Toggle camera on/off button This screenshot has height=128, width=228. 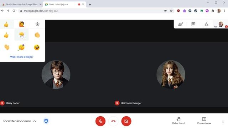pos(126,121)
